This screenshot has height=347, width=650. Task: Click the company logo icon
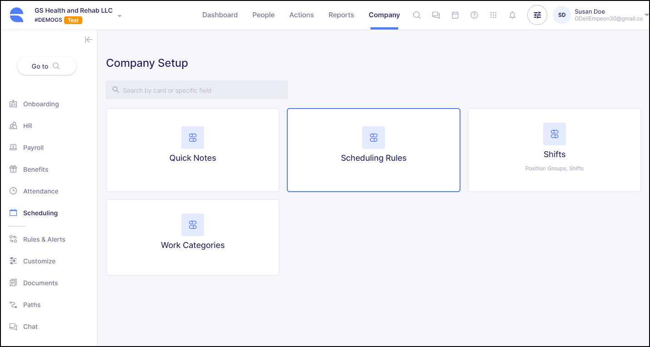point(17,15)
